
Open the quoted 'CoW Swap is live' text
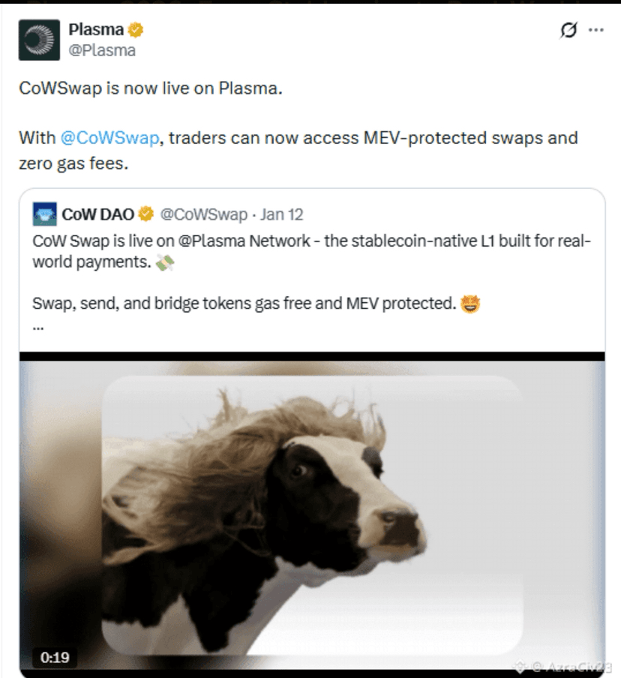(x=311, y=251)
